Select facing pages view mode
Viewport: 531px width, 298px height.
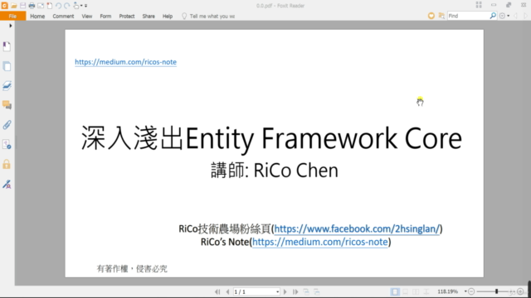(x=416, y=291)
